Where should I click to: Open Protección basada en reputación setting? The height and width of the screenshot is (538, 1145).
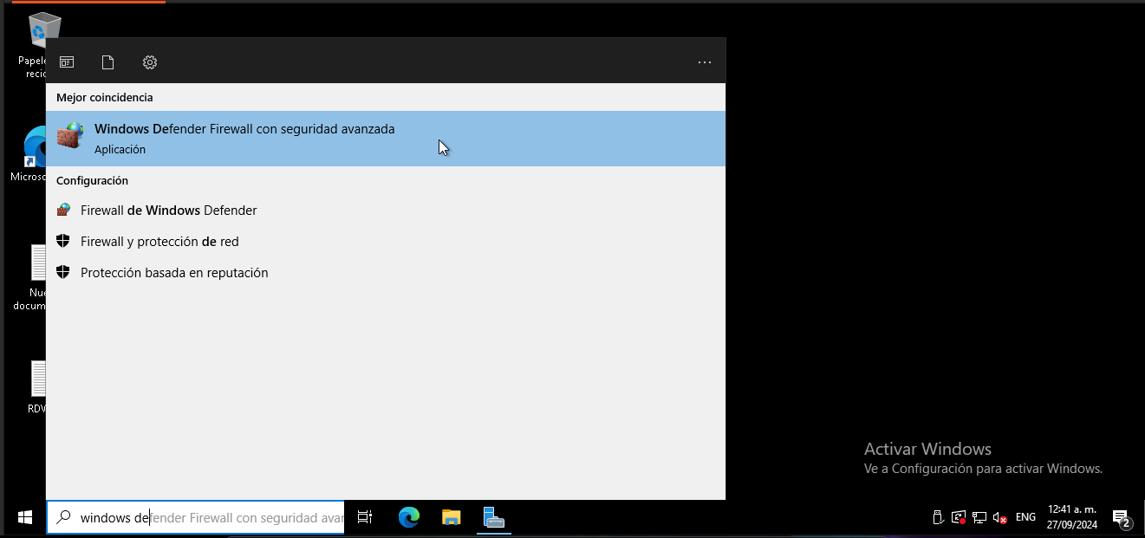386,273
